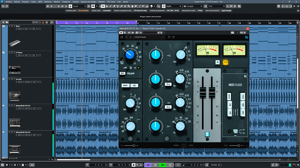Image resolution: width=300 pixels, height=168 pixels.
Task: Open the Transporte menu
Action: pyautogui.click(x=66, y=1)
